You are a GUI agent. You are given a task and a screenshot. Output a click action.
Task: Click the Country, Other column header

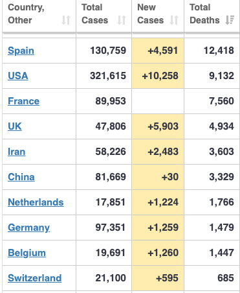tap(39, 16)
